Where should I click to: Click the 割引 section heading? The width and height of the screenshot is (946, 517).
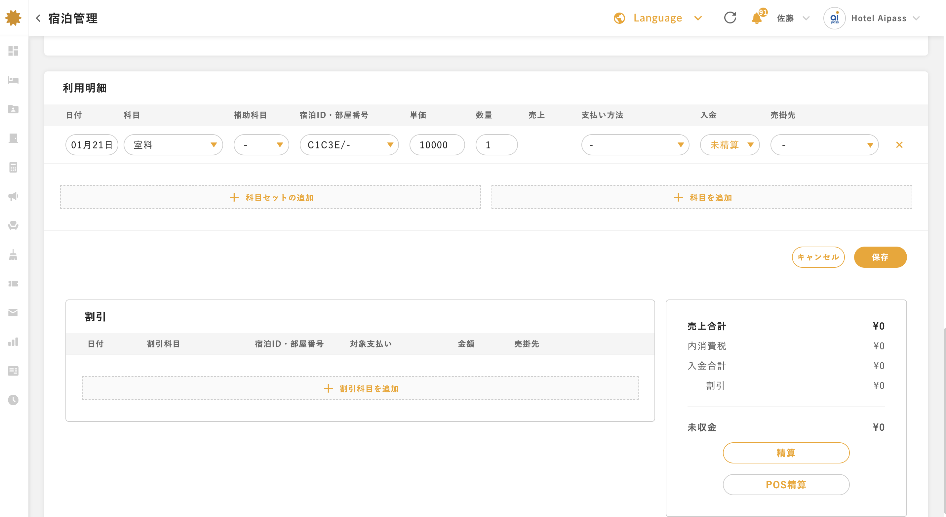[95, 317]
